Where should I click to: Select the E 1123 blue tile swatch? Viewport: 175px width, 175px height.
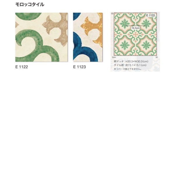click(x=88, y=37)
